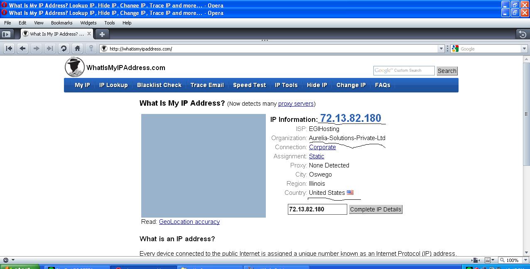Close the What Is My IP Address tab
This screenshot has width=530, height=269.
coord(89,34)
